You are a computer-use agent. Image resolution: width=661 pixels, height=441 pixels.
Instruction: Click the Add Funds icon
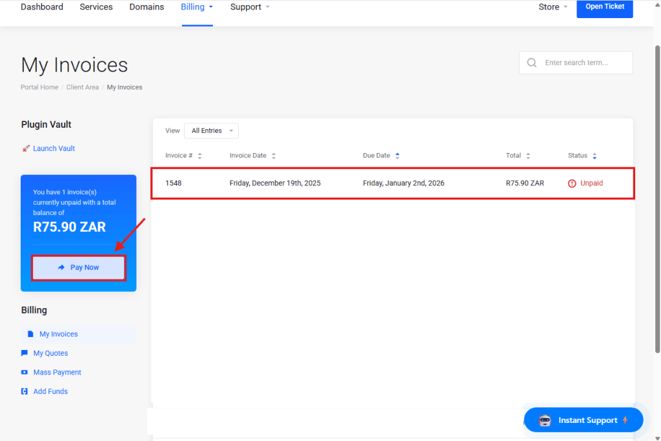25,391
